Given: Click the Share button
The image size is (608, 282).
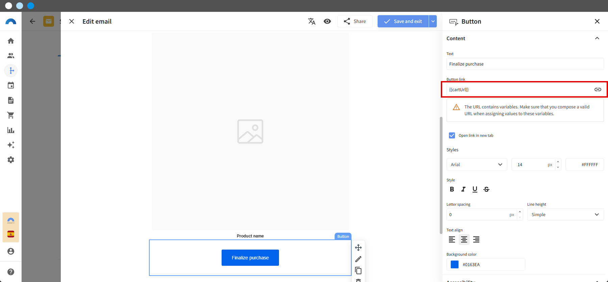Looking at the screenshot, I should pos(355,21).
